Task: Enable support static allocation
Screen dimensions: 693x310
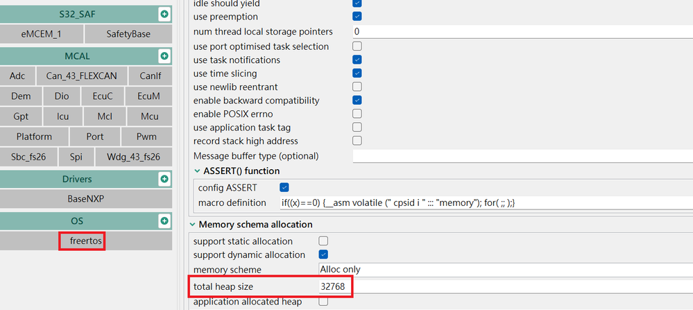Action: point(323,241)
